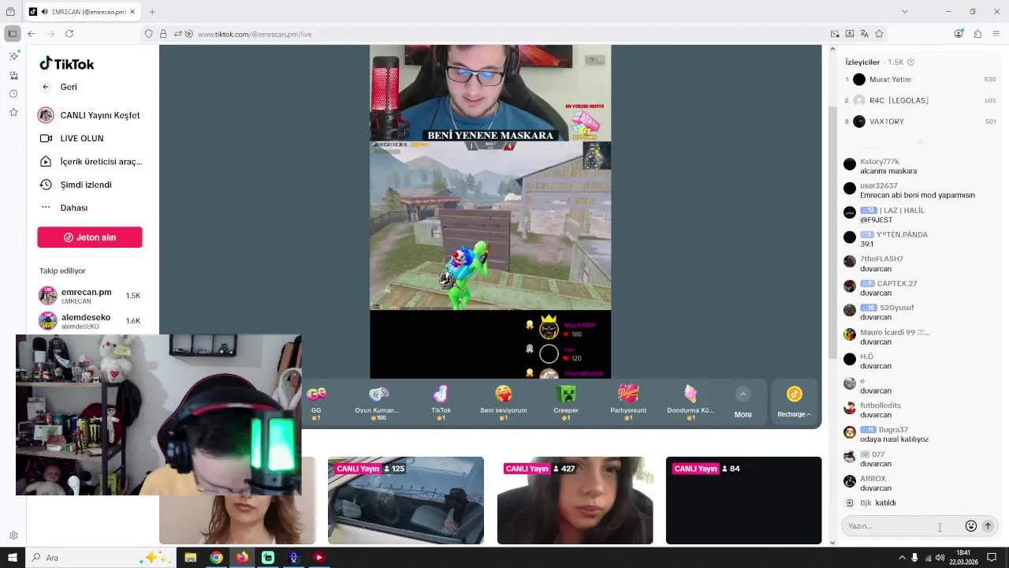Open followed channel alemdeseko
The height and width of the screenshot is (568, 1009).
click(90, 321)
